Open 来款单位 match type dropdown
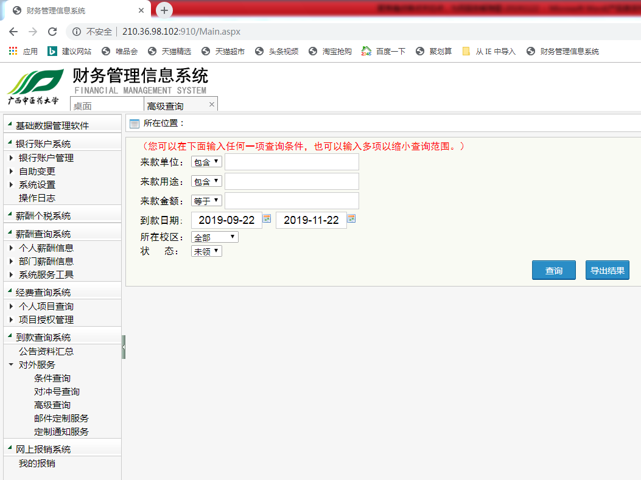Image resolution: width=641 pixels, height=480 pixels. [207, 162]
